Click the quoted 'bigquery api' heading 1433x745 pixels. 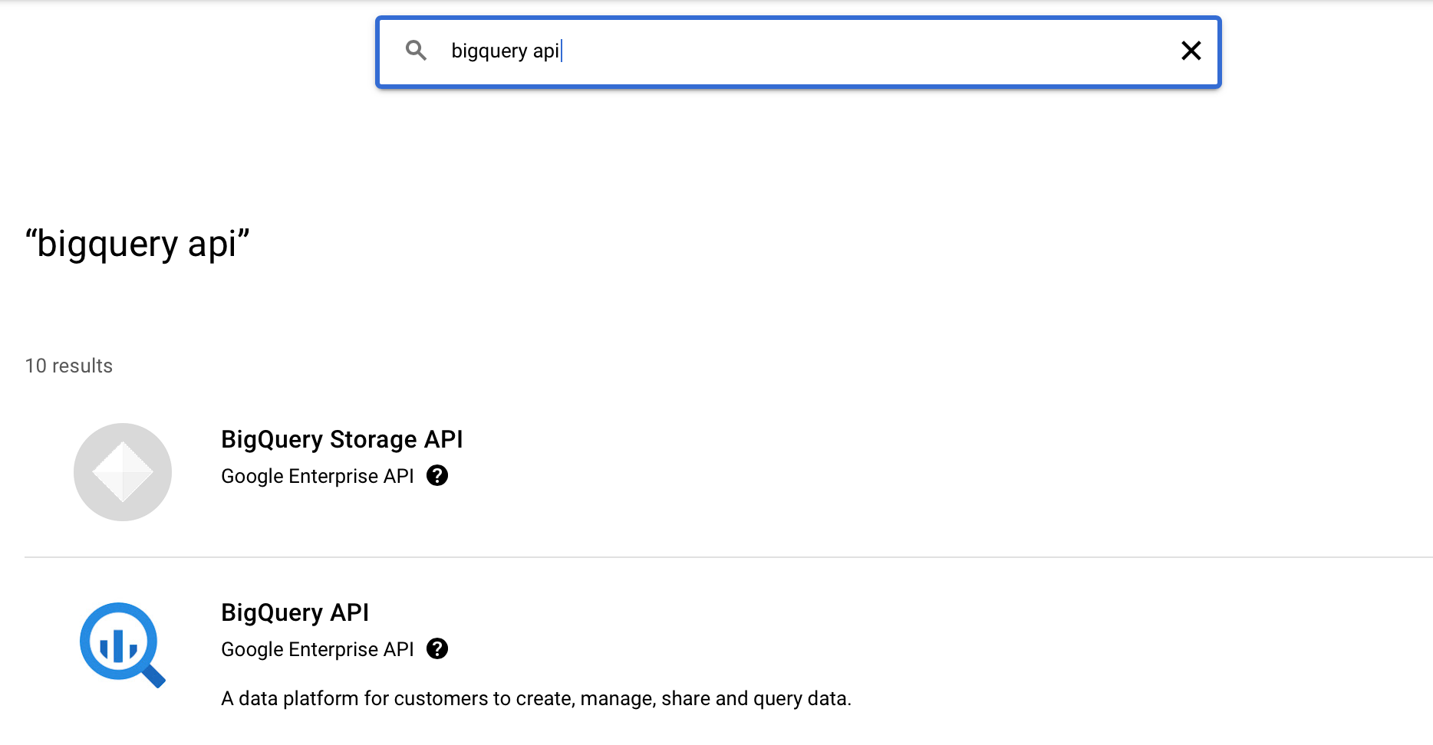coord(137,243)
